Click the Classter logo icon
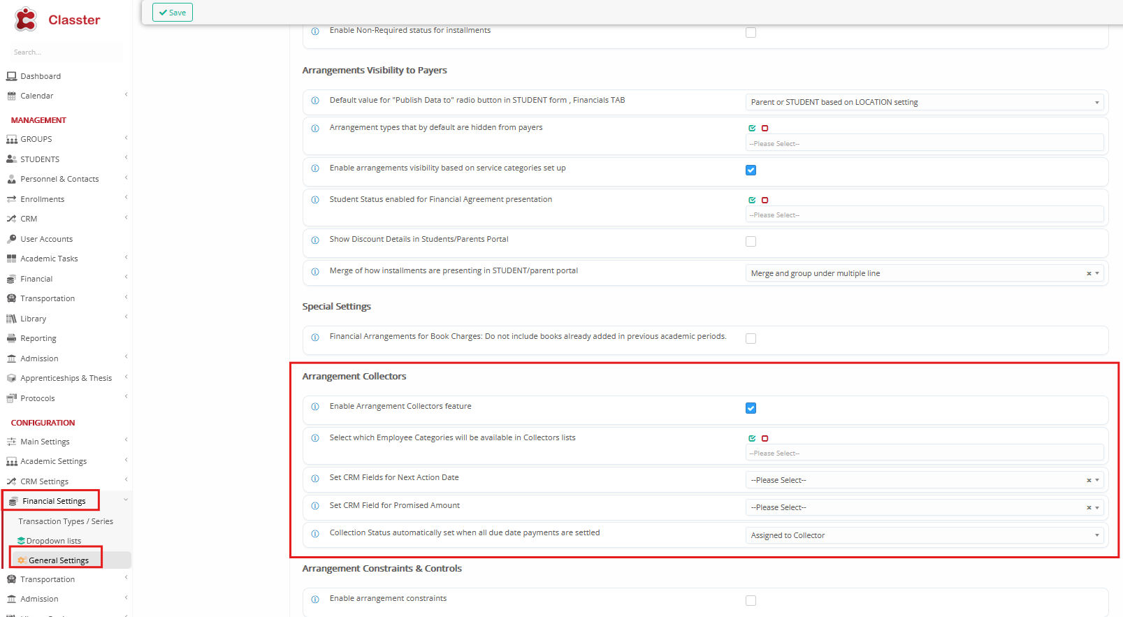Image resolution: width=1123 pixels, height=617 pixels. 26,20
